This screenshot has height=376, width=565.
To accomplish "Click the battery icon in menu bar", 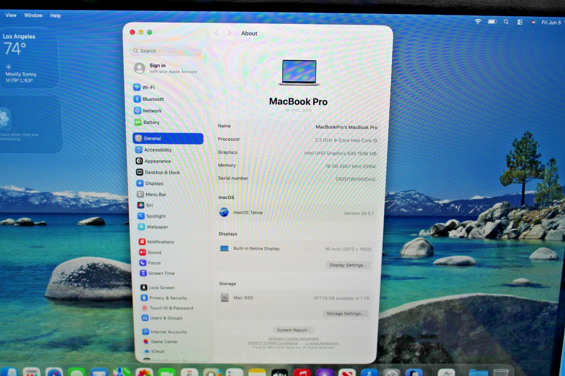I will tap(492, 22).
